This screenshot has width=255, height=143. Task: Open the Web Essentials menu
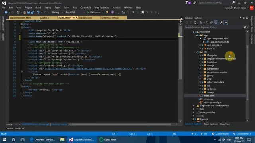click(x=102, y=8)
